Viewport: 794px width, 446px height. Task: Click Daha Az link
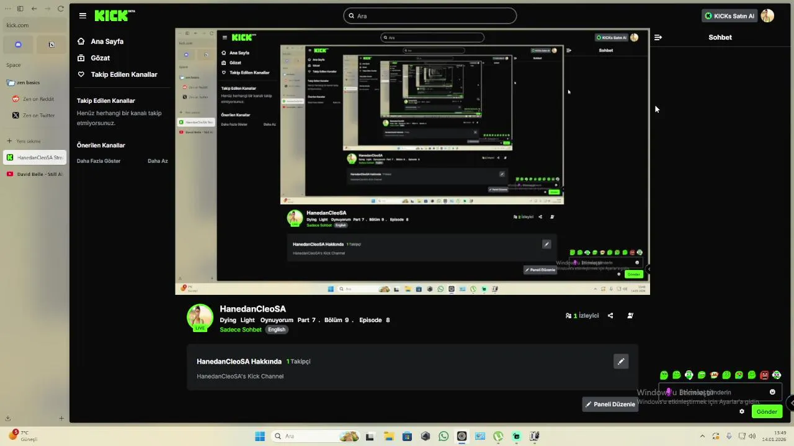tap(158, 161)
